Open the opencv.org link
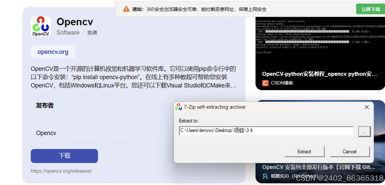 (x=53, y=52)
